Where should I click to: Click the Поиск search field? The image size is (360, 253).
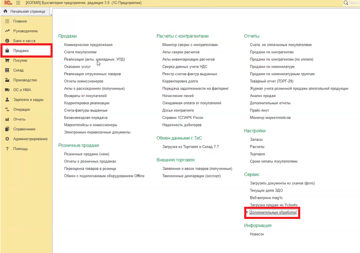pyautogui.click(x=354, y=3)
